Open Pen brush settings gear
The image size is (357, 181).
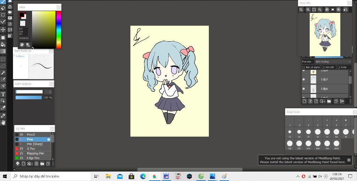pyautogui.click(x=48, y=139)
